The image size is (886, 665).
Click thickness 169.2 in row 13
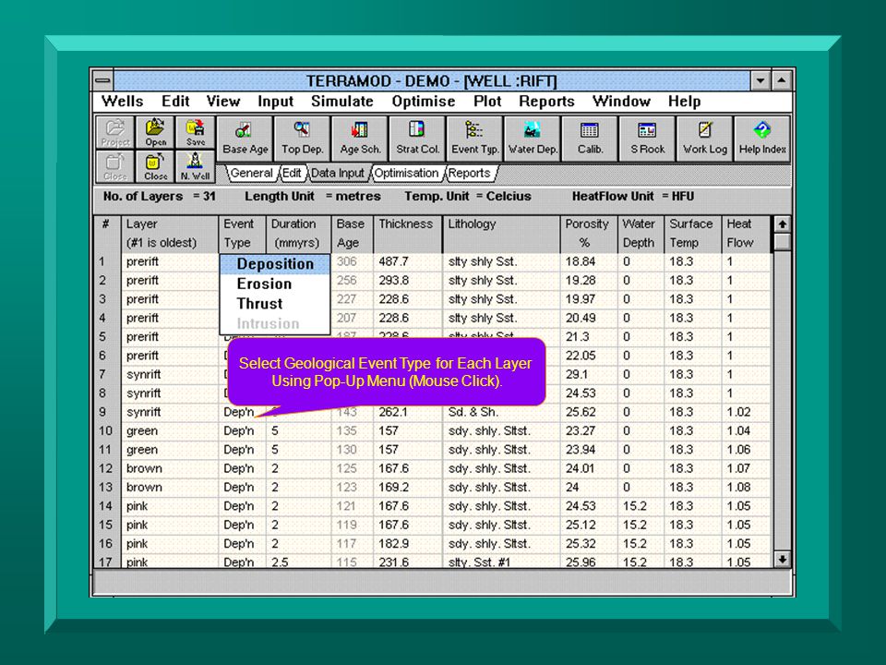393,488
